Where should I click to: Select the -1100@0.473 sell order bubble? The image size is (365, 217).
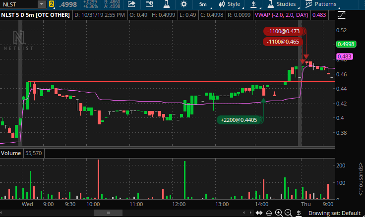click(283, 31)
